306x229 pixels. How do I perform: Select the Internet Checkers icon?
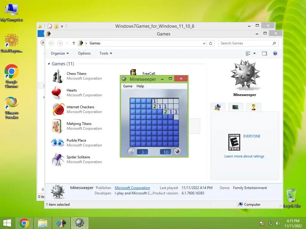pyautogui.click(x=58, y=109)
